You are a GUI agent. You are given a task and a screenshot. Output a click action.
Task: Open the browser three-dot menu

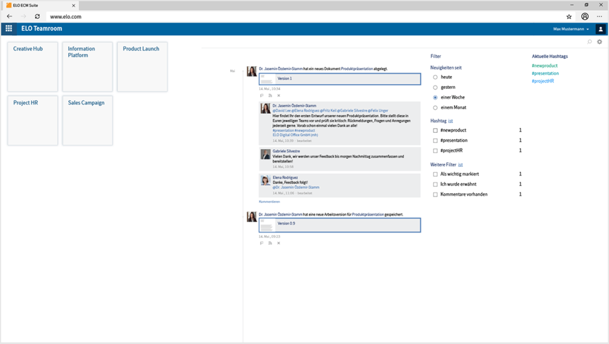point(599,16)
